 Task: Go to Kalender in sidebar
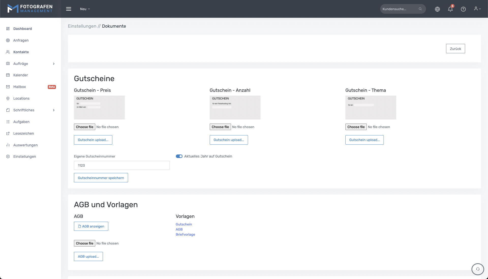click(x=21, y=75)
